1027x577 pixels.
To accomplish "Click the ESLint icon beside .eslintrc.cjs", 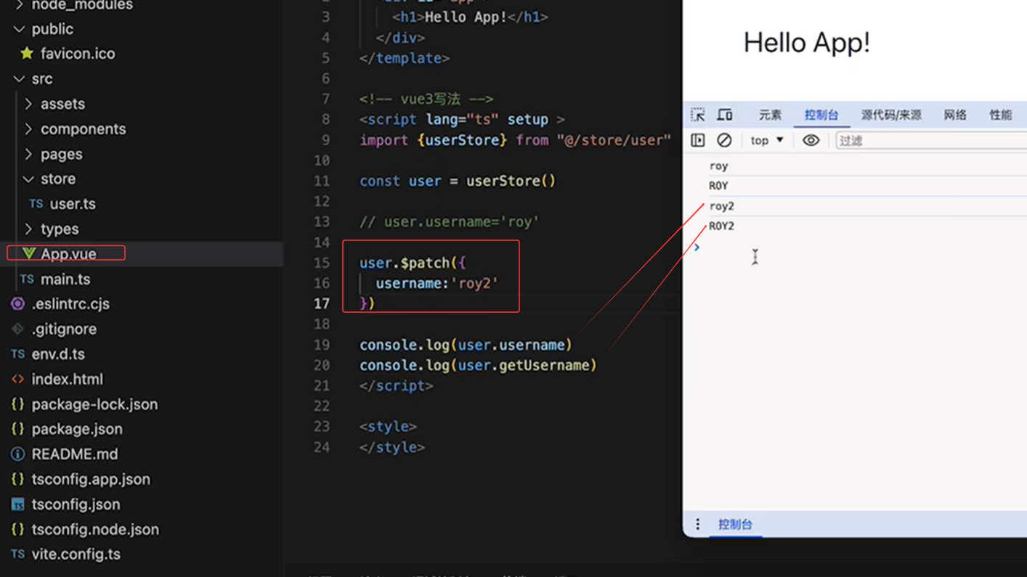I will tap(17, 304).
